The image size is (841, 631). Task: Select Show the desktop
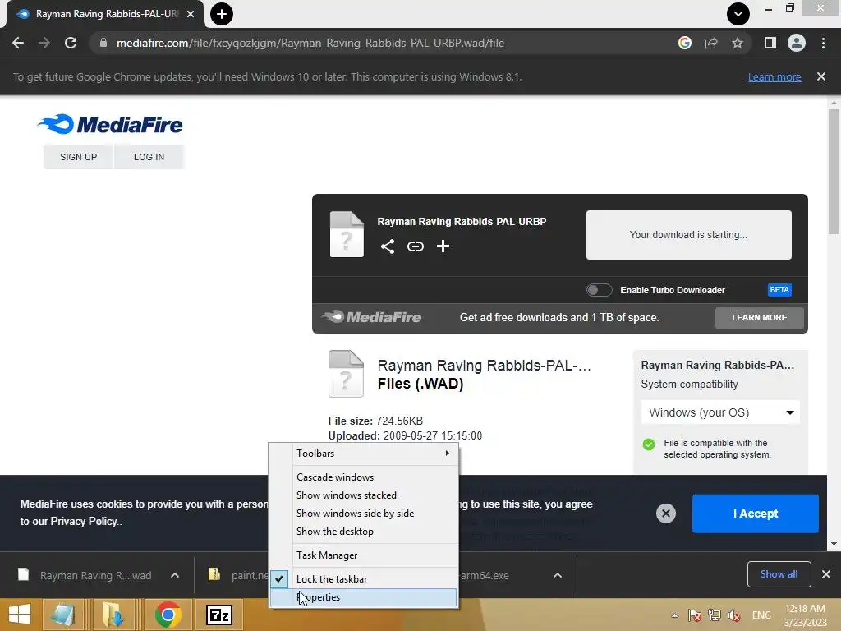pyautogui.click(x=364, y=532)
